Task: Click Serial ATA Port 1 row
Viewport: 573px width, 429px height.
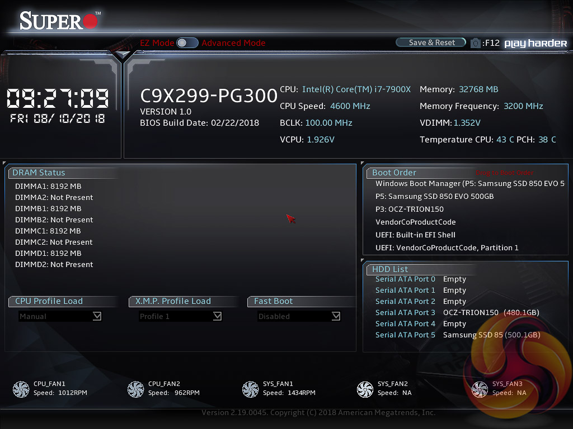Action: coord(421,290)
